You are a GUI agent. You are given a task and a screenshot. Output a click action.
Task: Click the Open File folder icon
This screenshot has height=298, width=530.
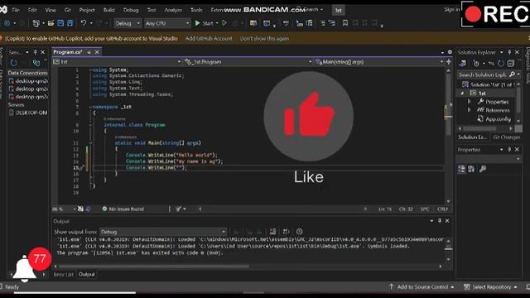coord(51,23)
